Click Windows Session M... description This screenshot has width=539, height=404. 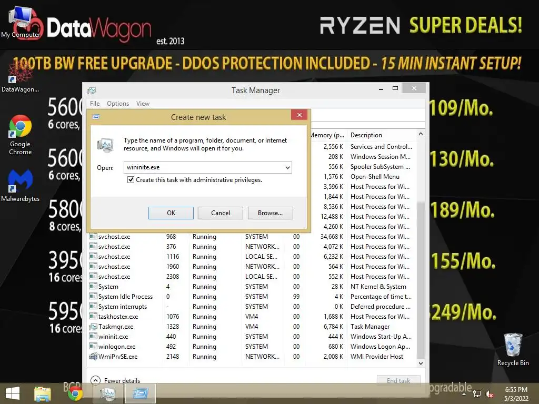pyautogui.click(x=381, y=157)
